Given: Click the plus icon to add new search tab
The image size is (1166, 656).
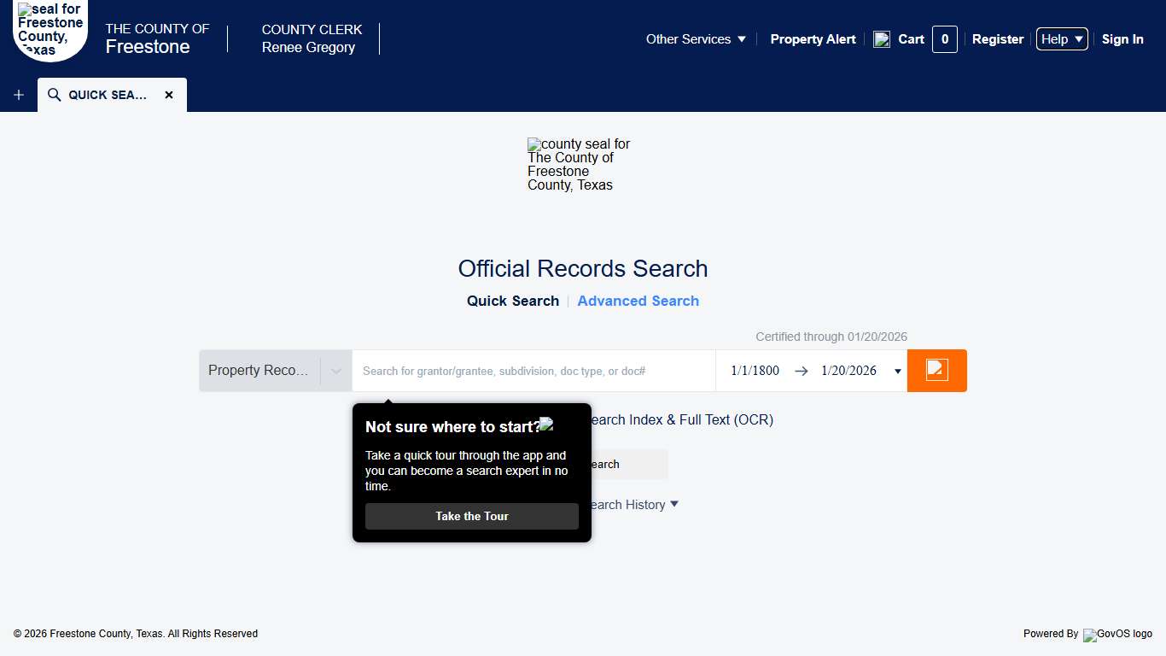Looking at the screenshot, I should point(18,95).
